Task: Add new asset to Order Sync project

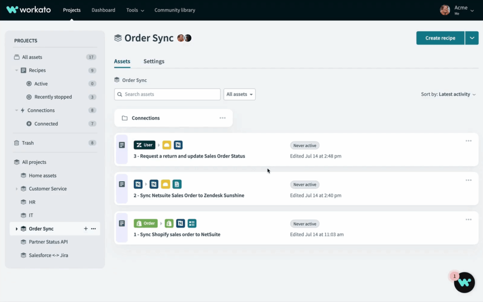Action: pyautogui.click(x=86, y=229)
